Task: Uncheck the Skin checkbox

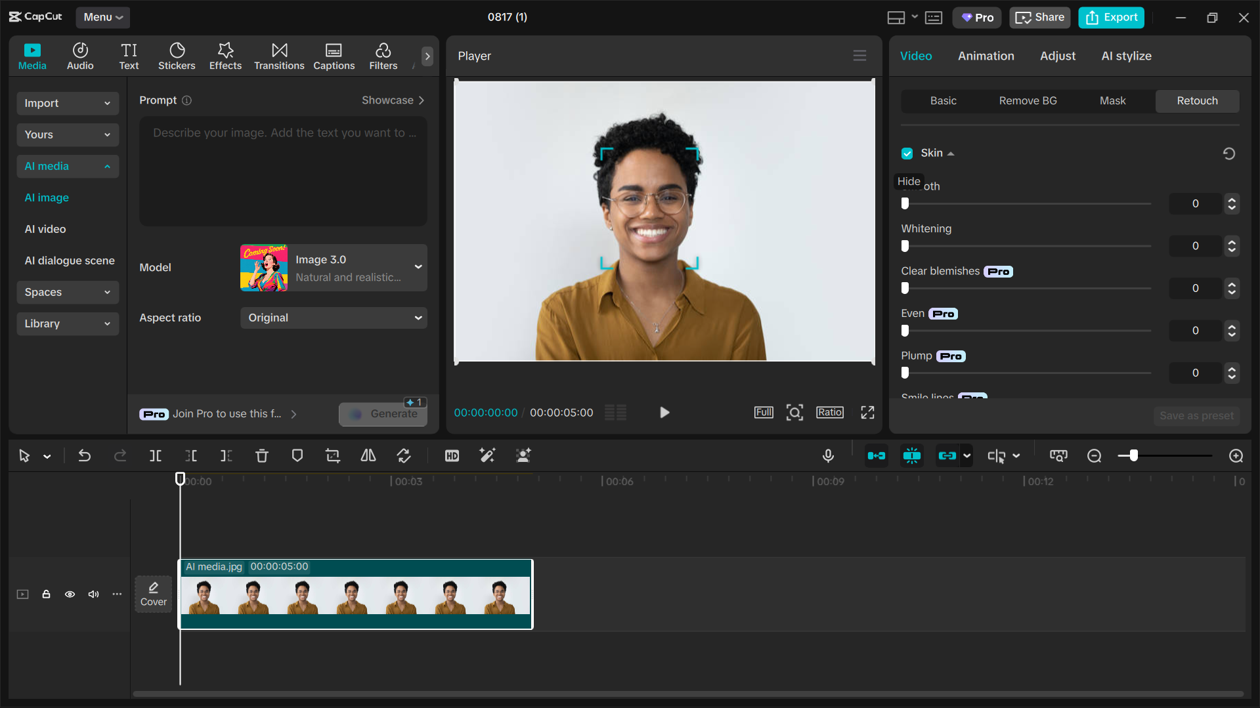Action: [907, 153]
